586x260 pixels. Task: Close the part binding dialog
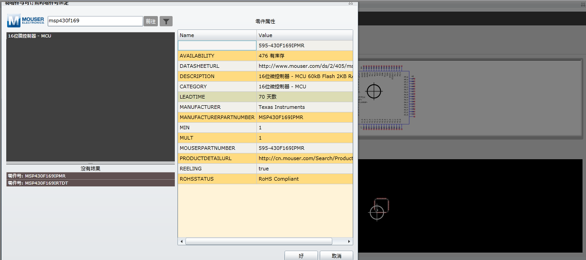click(351, 3)
